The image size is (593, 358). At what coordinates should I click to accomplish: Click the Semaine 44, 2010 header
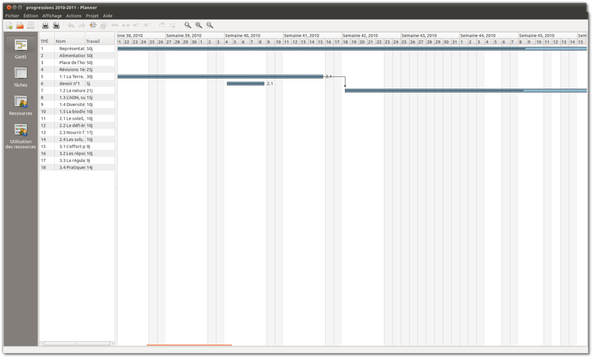point(488,36)
